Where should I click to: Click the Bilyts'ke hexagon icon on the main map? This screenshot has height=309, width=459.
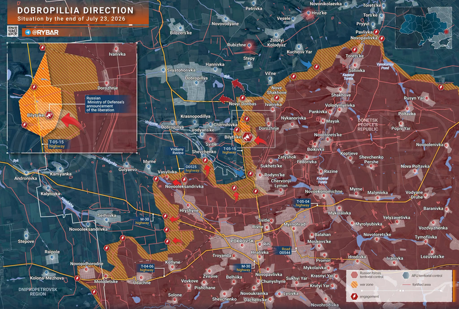[248, 136]
